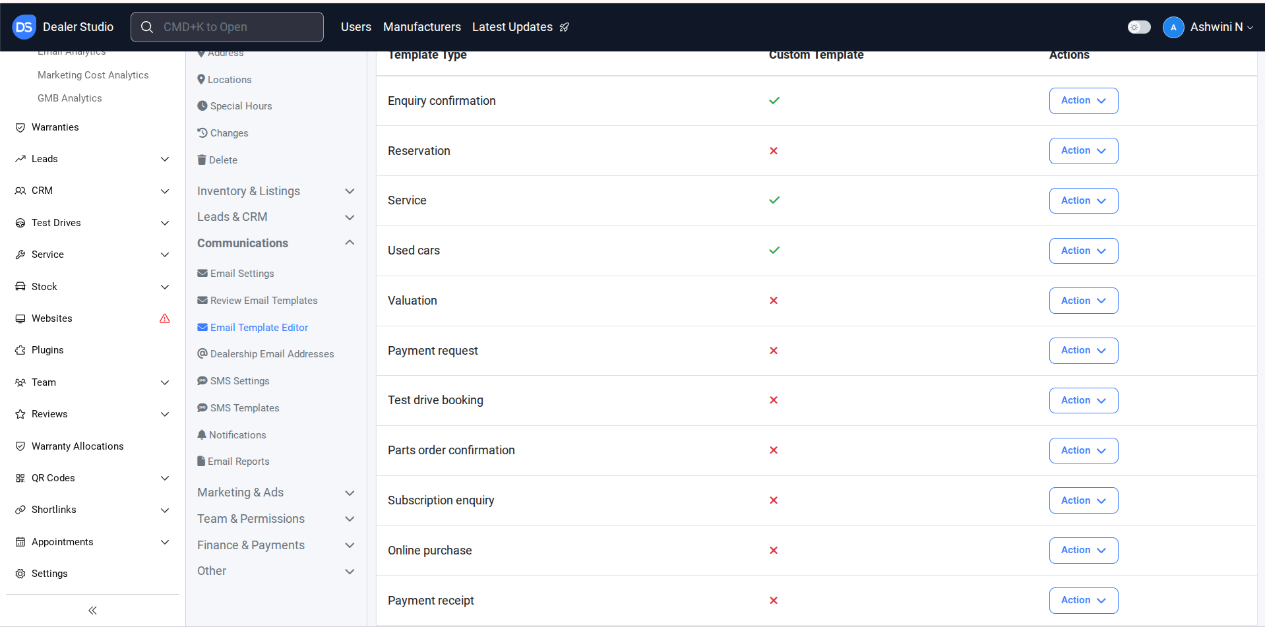Click the Settings gear icon

pos(20,574)
